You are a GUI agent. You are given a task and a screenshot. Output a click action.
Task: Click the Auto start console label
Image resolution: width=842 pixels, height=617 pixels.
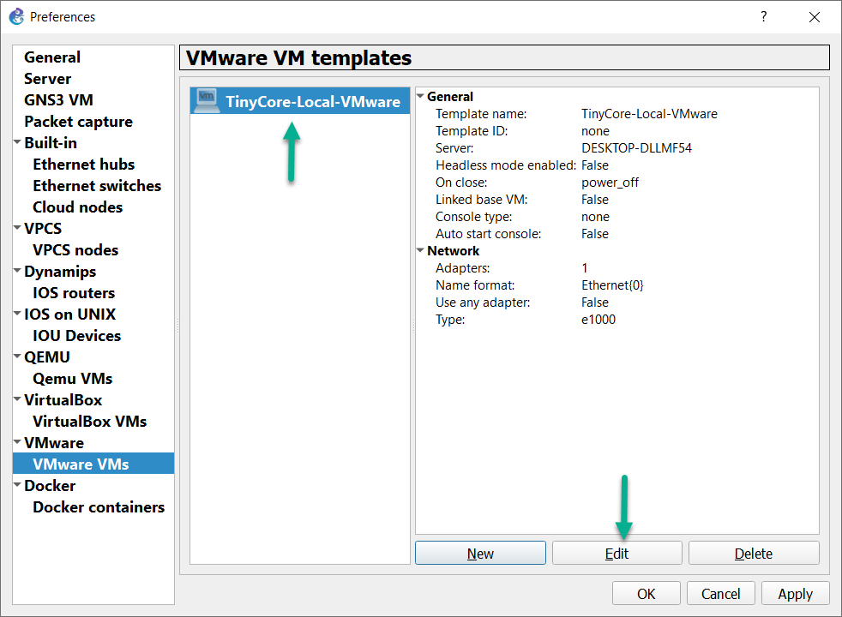pos(488,234)
